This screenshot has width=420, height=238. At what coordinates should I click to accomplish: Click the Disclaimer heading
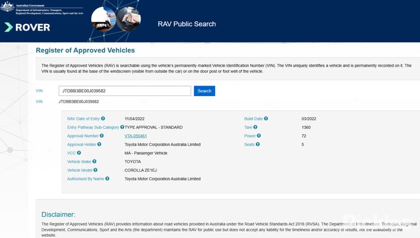pos(59,215)
